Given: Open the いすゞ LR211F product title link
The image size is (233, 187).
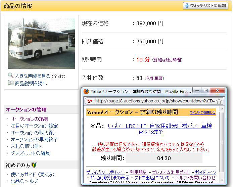Looking at the screenshot, I should click(x=160, y=129).
